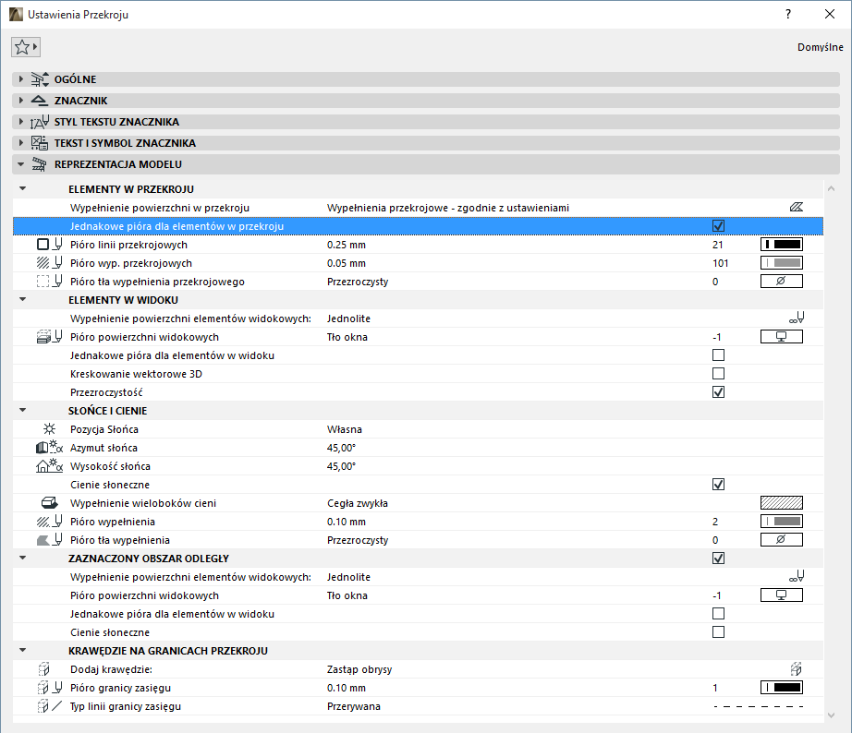Image resolution: width=852 pixels, height=733 pixels.
Task: Enable Kreskowanie wektorowe 3D checkbox
Action: click(718, 374)
